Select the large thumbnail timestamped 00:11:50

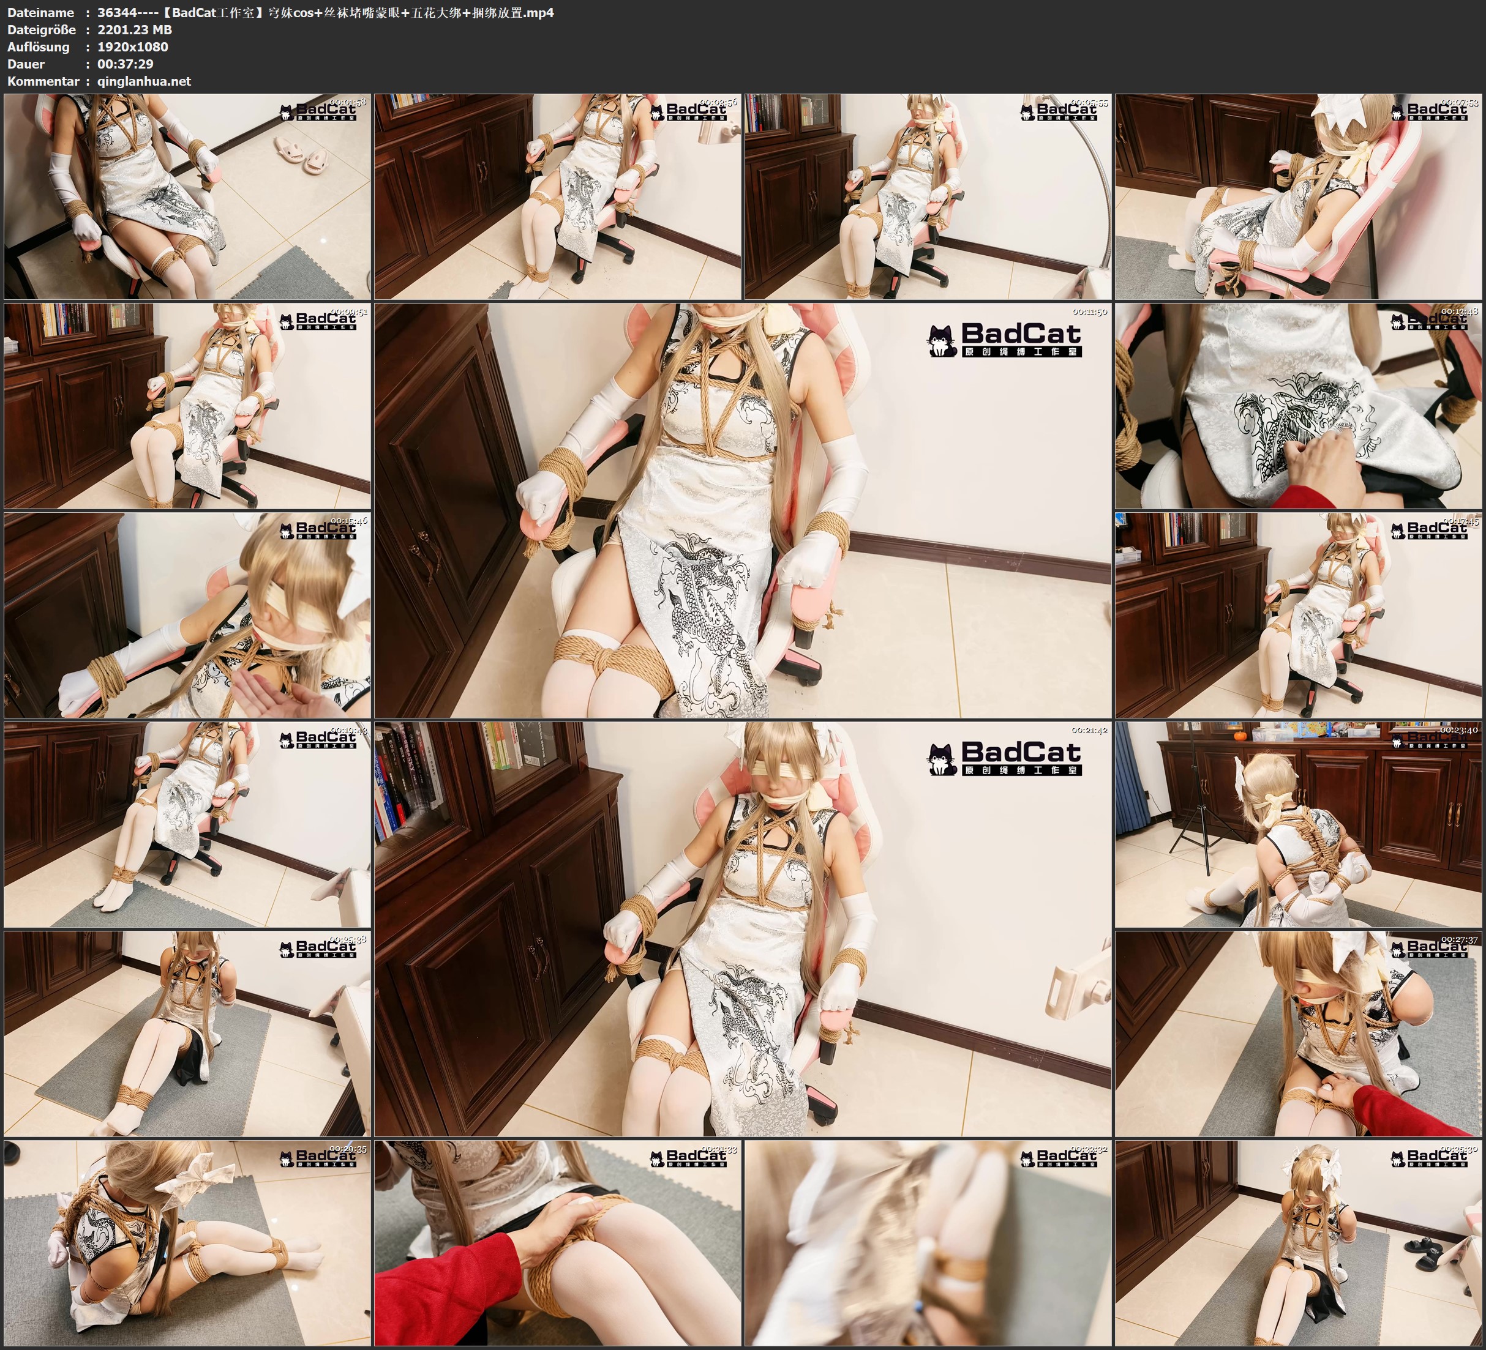(742, 510)
